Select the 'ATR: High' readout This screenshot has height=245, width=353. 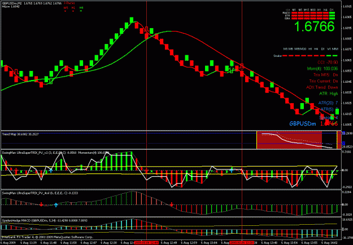[329, 93]
